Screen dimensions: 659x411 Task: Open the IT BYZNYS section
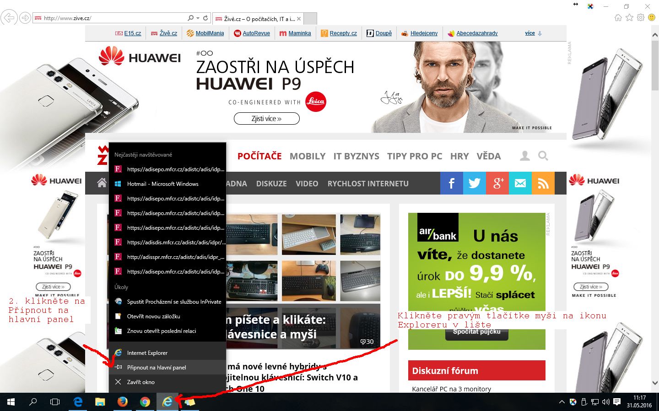tap(357, 156)
